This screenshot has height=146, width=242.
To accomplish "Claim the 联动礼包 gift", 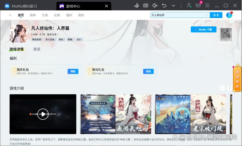I will pos(148,71).
